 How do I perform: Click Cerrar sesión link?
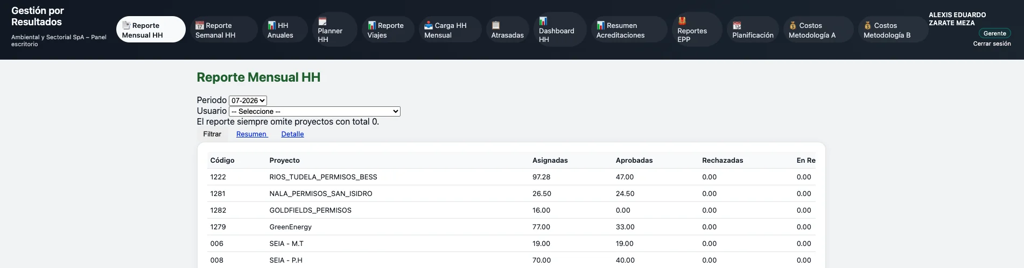(x=992, y=44)
